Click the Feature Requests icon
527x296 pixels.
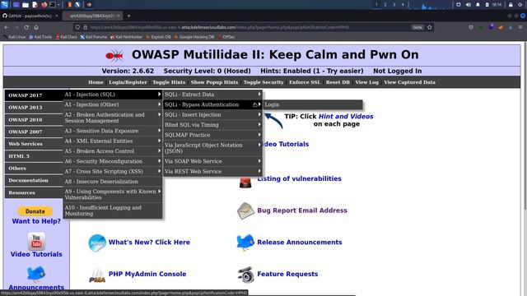(x=245, y=274)
